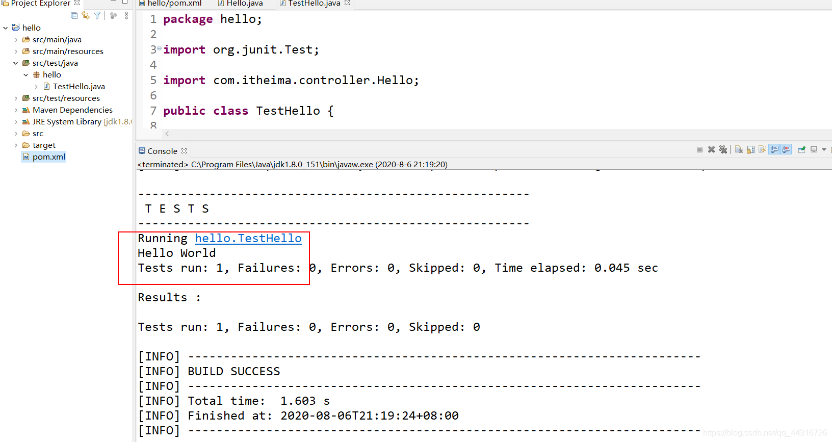The image size is (832, 442).
Task: Switch to the hello/pom.xml editor tab
Action: tap(170, 3)
